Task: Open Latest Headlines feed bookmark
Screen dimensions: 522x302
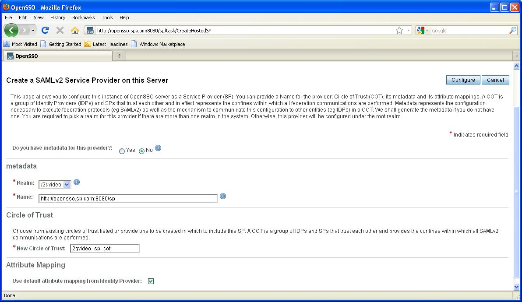Action: [x=106, y=44]
